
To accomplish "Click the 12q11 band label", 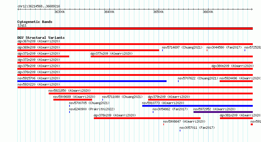I will pyautogui.click(x=22, y=25).
